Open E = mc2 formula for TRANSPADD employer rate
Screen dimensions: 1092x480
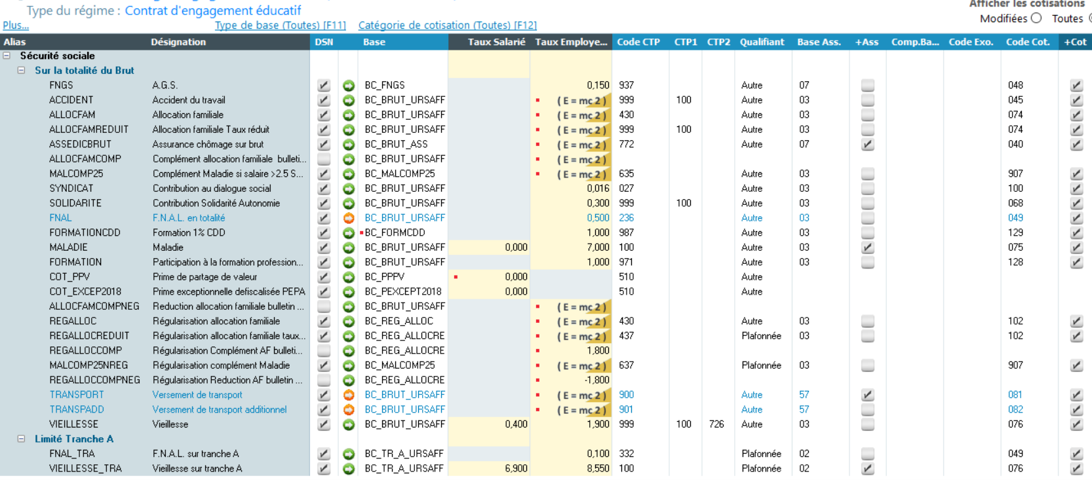(x=583, y=409)
